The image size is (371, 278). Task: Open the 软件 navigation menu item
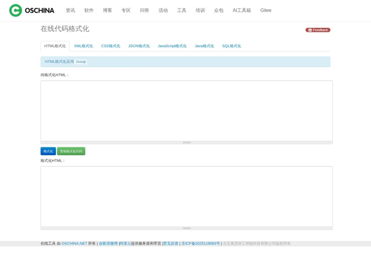(89, 10)
